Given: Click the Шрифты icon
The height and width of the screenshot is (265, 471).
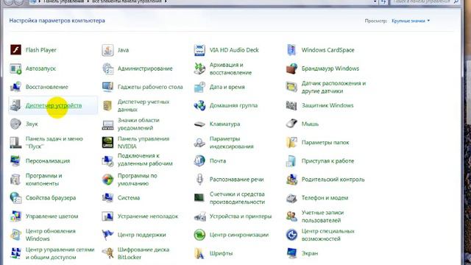Looking at the screenshot, I should click(x=199, y=253).
